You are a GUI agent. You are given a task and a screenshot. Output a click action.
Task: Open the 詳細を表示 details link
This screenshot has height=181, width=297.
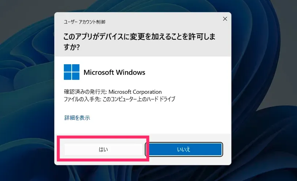[x=77, y=118]
